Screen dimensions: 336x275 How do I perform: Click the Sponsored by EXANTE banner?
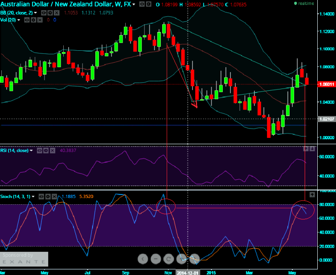click(24, 259)
